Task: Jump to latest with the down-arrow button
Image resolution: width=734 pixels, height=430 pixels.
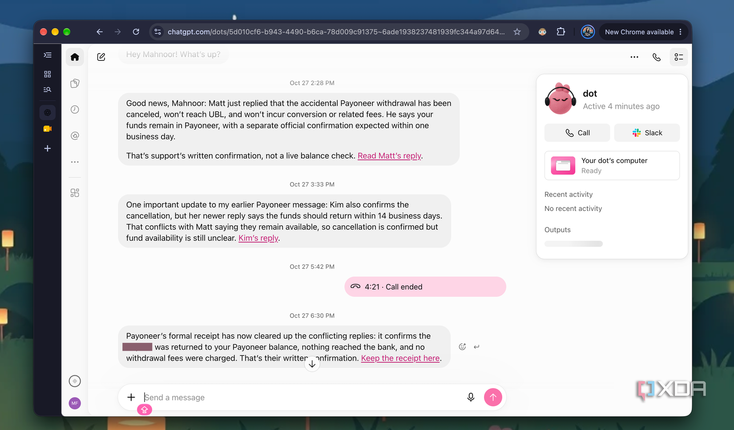Action: point(312,364)
